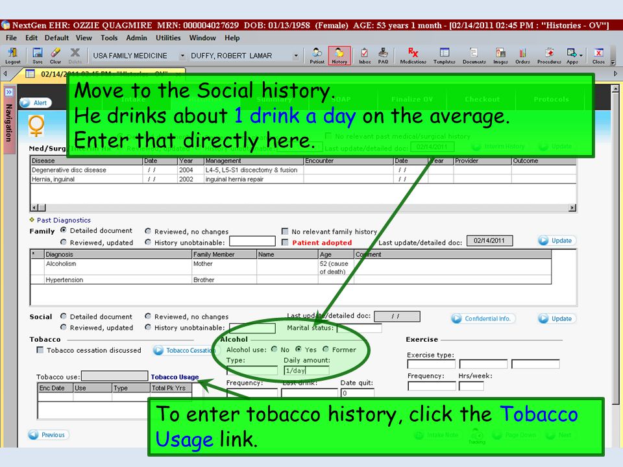Image resolution: width=623 pixels, height=467 pixels.
Task: Open the Tools menu
Action: (109, 38)
